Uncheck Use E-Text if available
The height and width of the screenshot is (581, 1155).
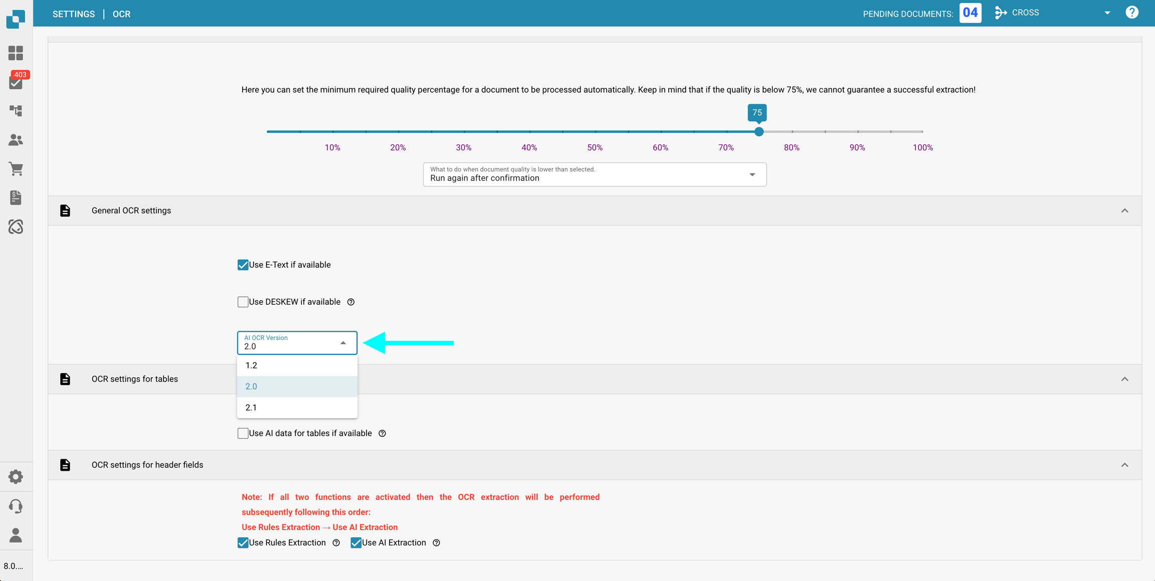[243, 265]
